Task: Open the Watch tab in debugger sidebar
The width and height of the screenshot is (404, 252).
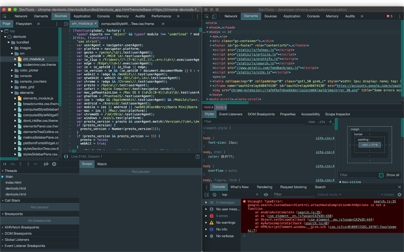Action: [102, 164]
